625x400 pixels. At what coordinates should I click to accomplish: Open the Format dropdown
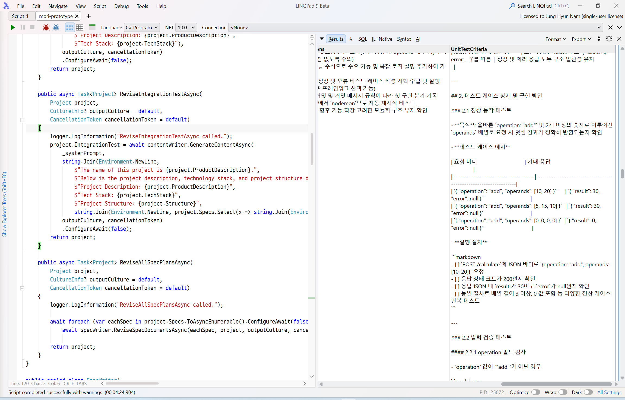coord(556,39)
